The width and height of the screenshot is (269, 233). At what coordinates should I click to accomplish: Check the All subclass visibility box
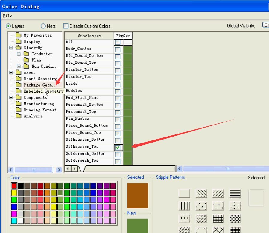118,42
